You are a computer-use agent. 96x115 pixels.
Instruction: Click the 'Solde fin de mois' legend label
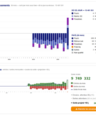80,89
